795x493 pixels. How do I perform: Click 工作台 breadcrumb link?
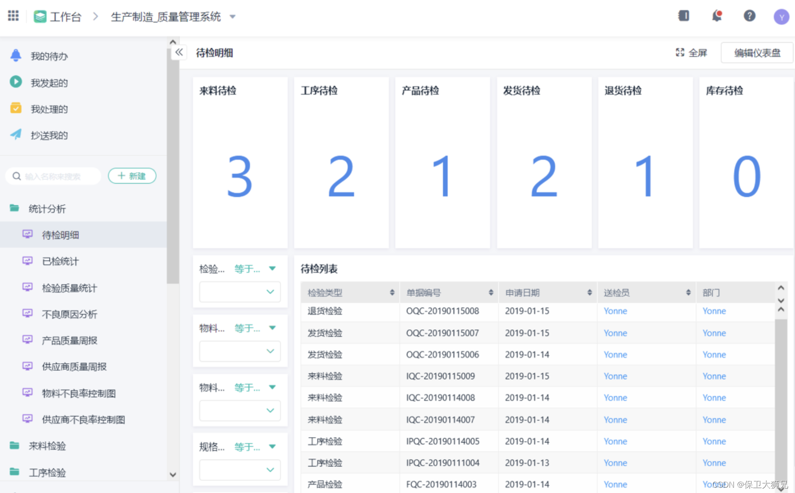[65, 17]
